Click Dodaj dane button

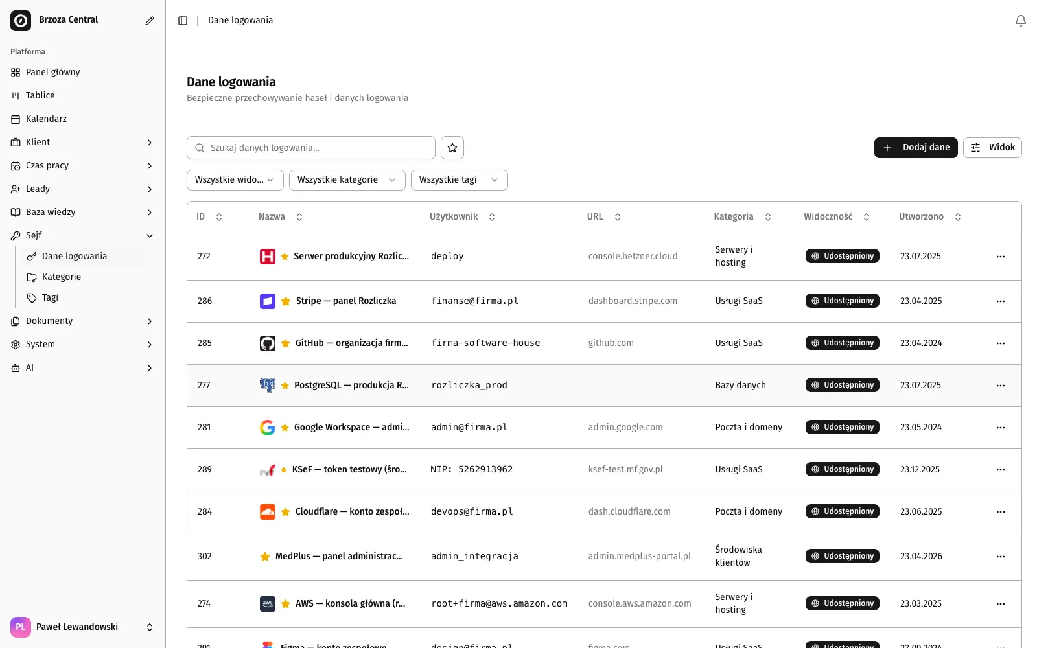click(916, 148)
